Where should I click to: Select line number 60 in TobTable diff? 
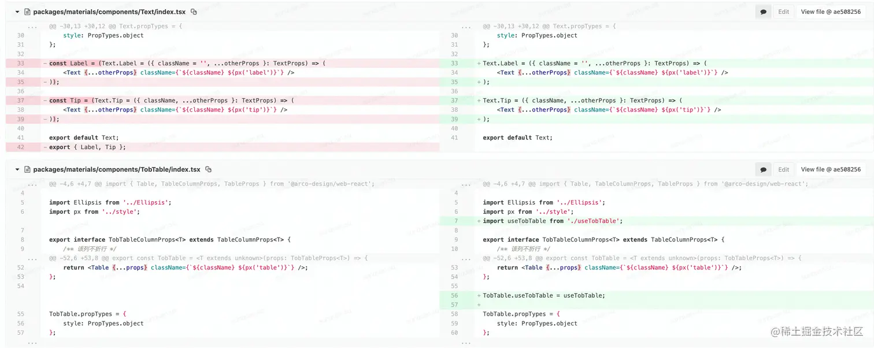click(x=454, y=332)
